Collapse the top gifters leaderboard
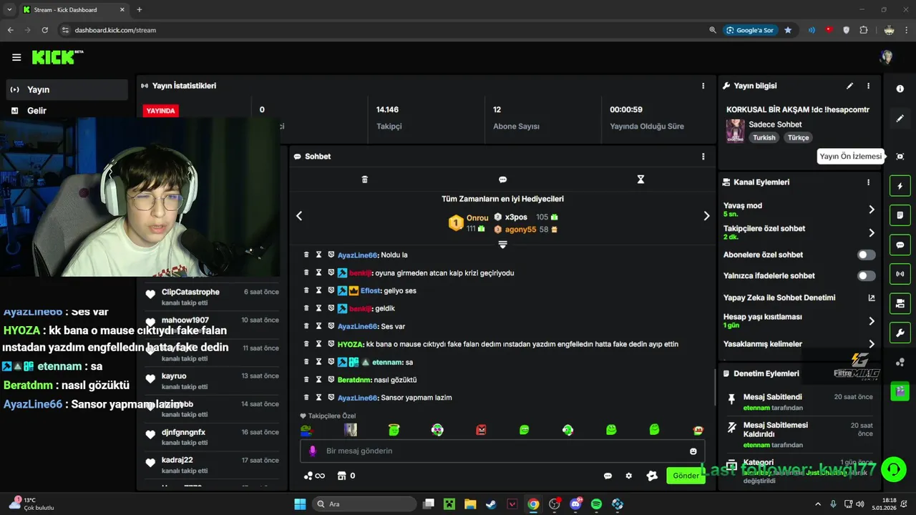The height and width of the screenshot is (515, 916). [x=502, y=245]
